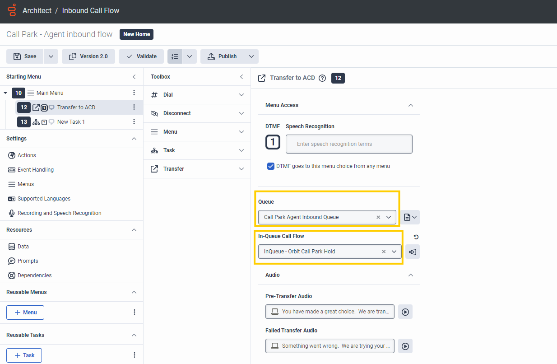
Task: Open the options menu for Transfer to ACD
Action: [134, 107]
